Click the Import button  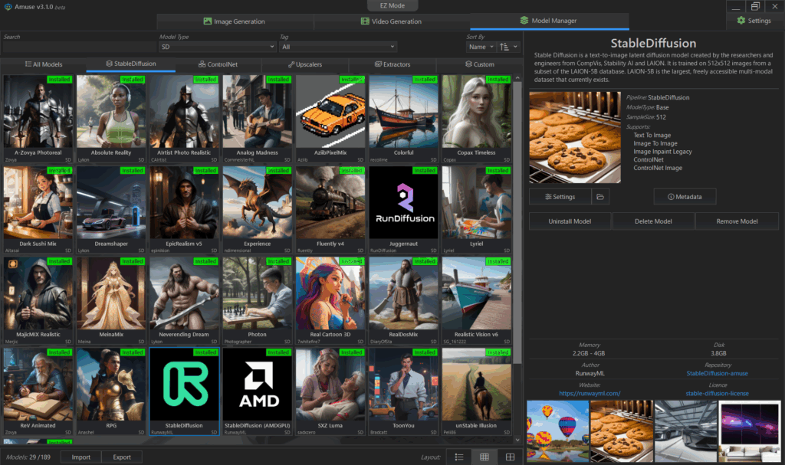(x=81, y=457)
